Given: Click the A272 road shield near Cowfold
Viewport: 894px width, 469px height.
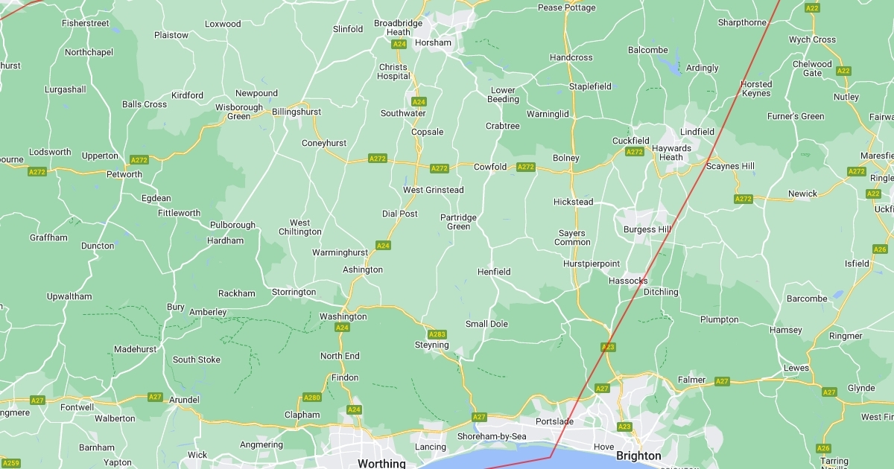Looking at the screenshot, I should 526,167.
